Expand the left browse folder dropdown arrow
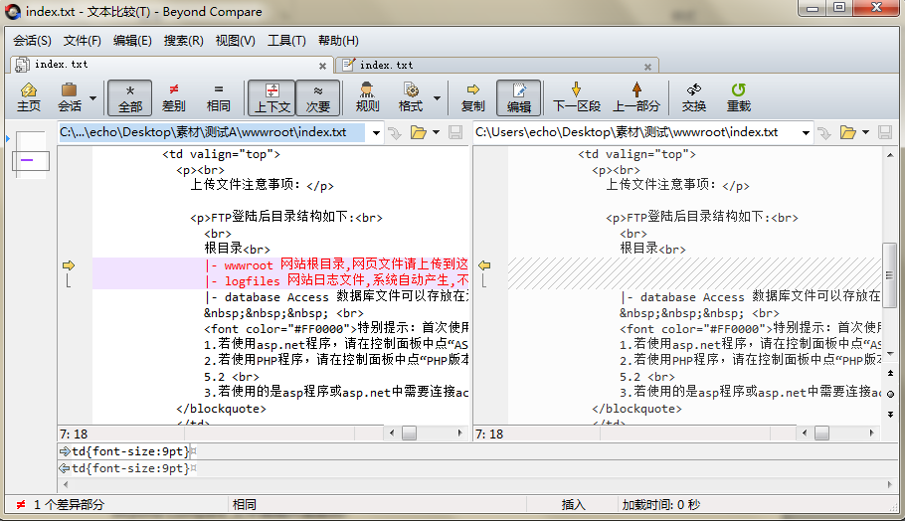The width and height of the screenshot is (905, 521). [x=436, y=132]
